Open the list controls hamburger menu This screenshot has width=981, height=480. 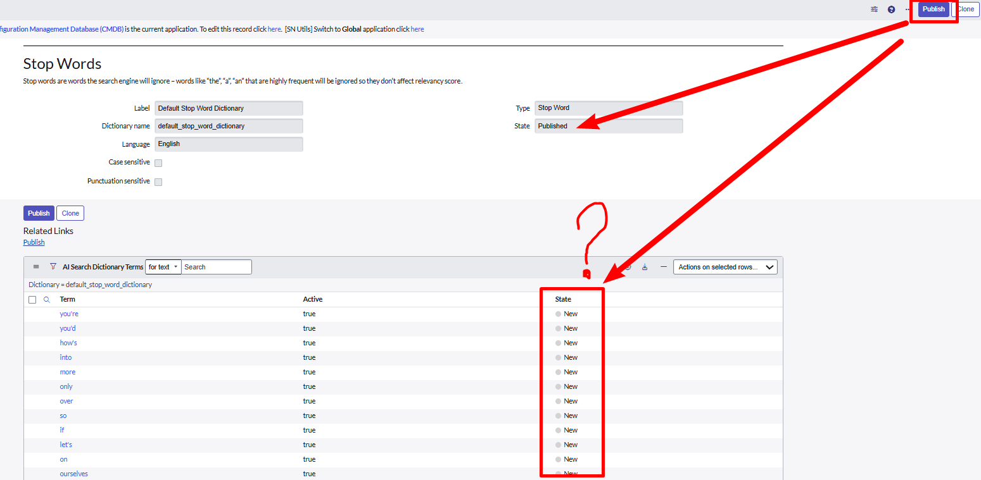coord(36,267)
